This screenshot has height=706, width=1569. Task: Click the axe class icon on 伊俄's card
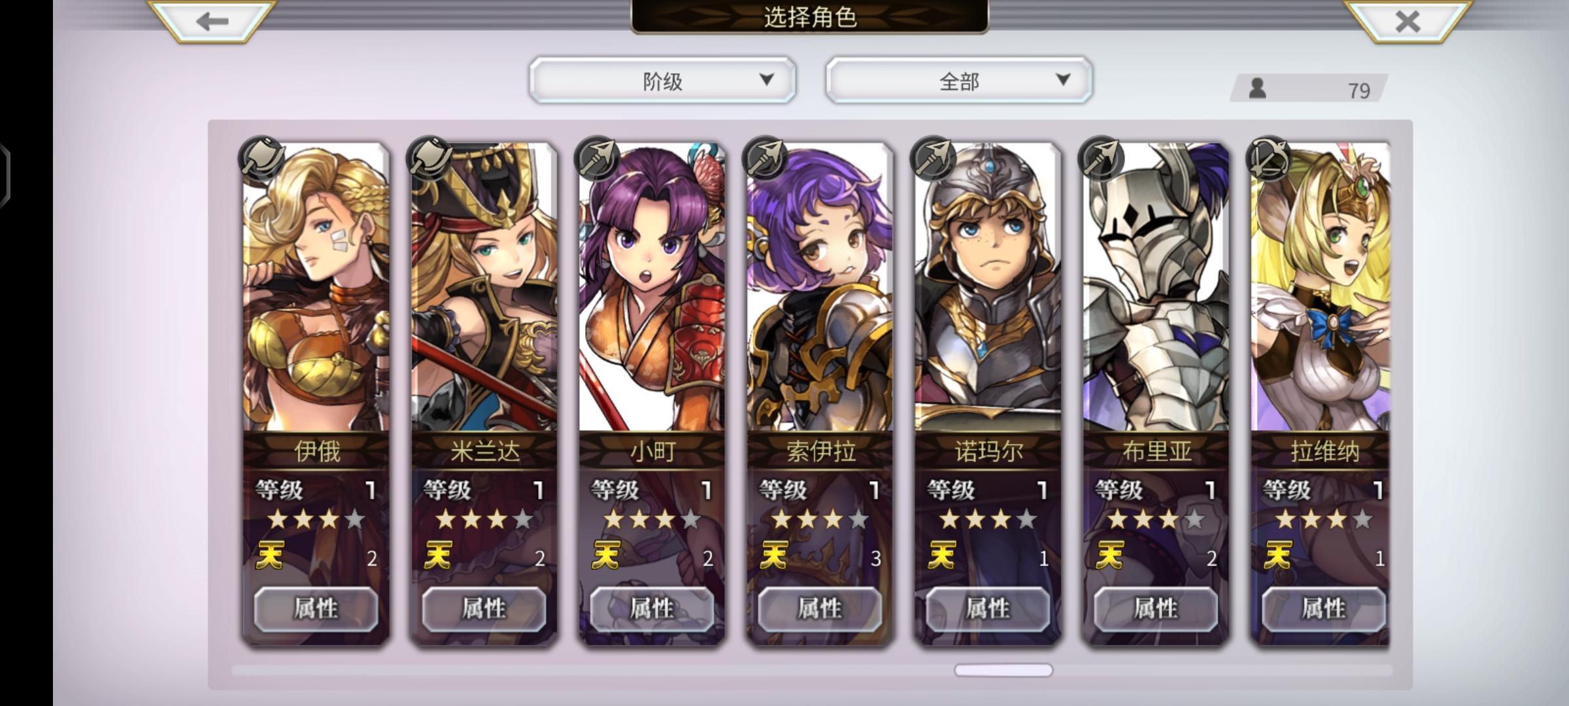click(261, 158)
